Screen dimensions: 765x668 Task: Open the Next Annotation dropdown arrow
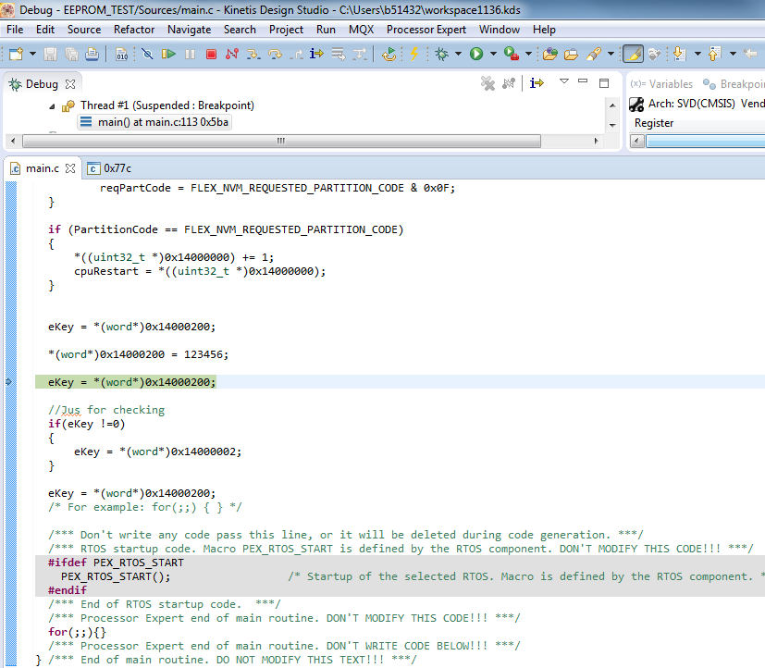click(697, 54)
